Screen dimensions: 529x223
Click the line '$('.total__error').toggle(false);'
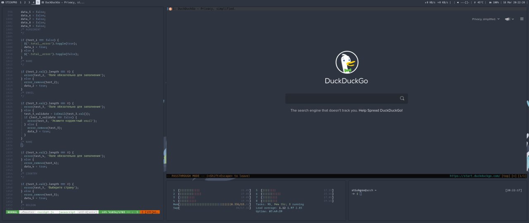coord(51,54)
